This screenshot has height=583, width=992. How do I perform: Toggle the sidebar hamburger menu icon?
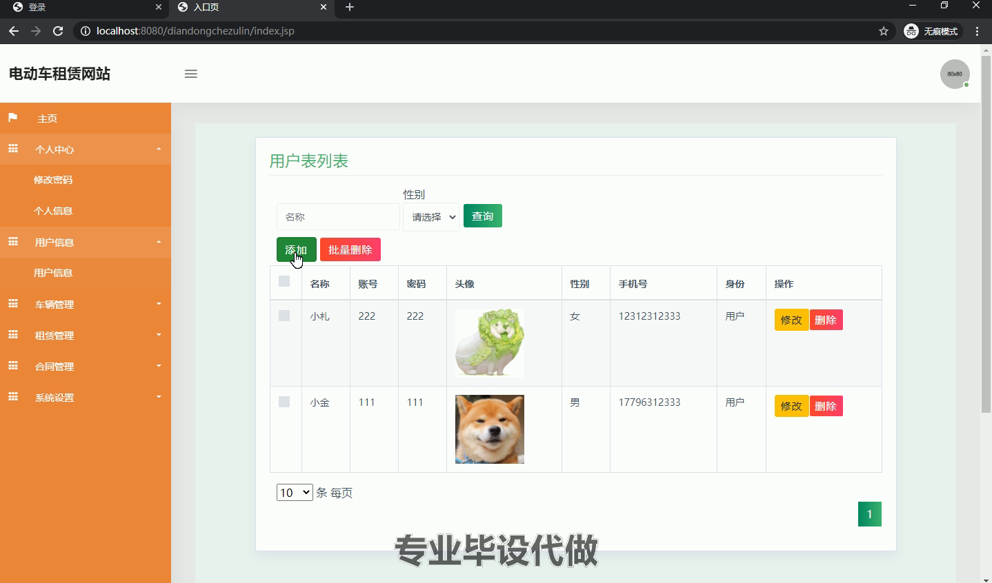[x=191, y=74]
